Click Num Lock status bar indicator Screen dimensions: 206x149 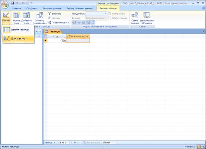190,147
